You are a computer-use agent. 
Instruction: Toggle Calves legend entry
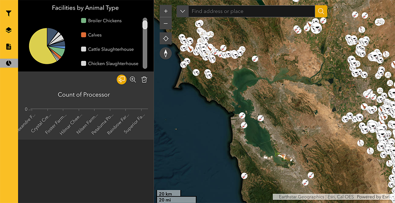[95, 35]
